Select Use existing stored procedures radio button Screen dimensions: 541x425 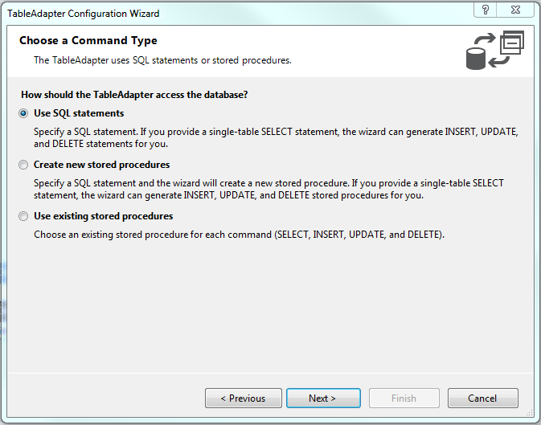click(x=23, y=216)
